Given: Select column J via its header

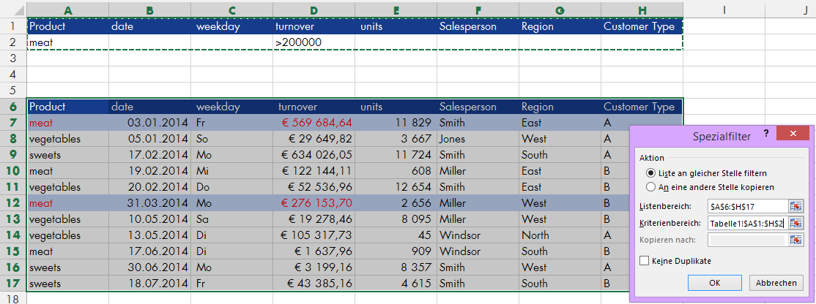Looking at the screenshot, I should tap(804, 9).
